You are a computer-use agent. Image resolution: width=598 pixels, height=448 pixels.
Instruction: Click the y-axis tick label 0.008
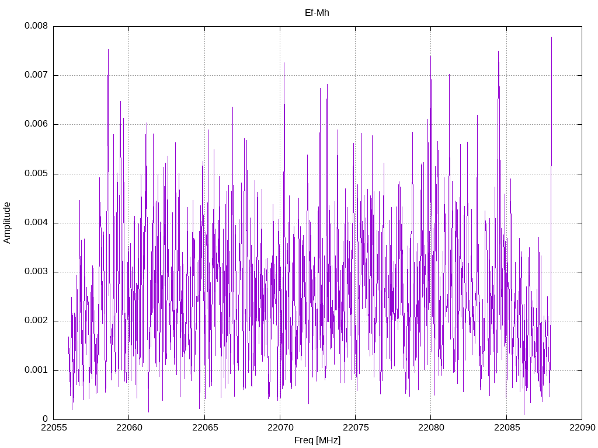(36, 26)
